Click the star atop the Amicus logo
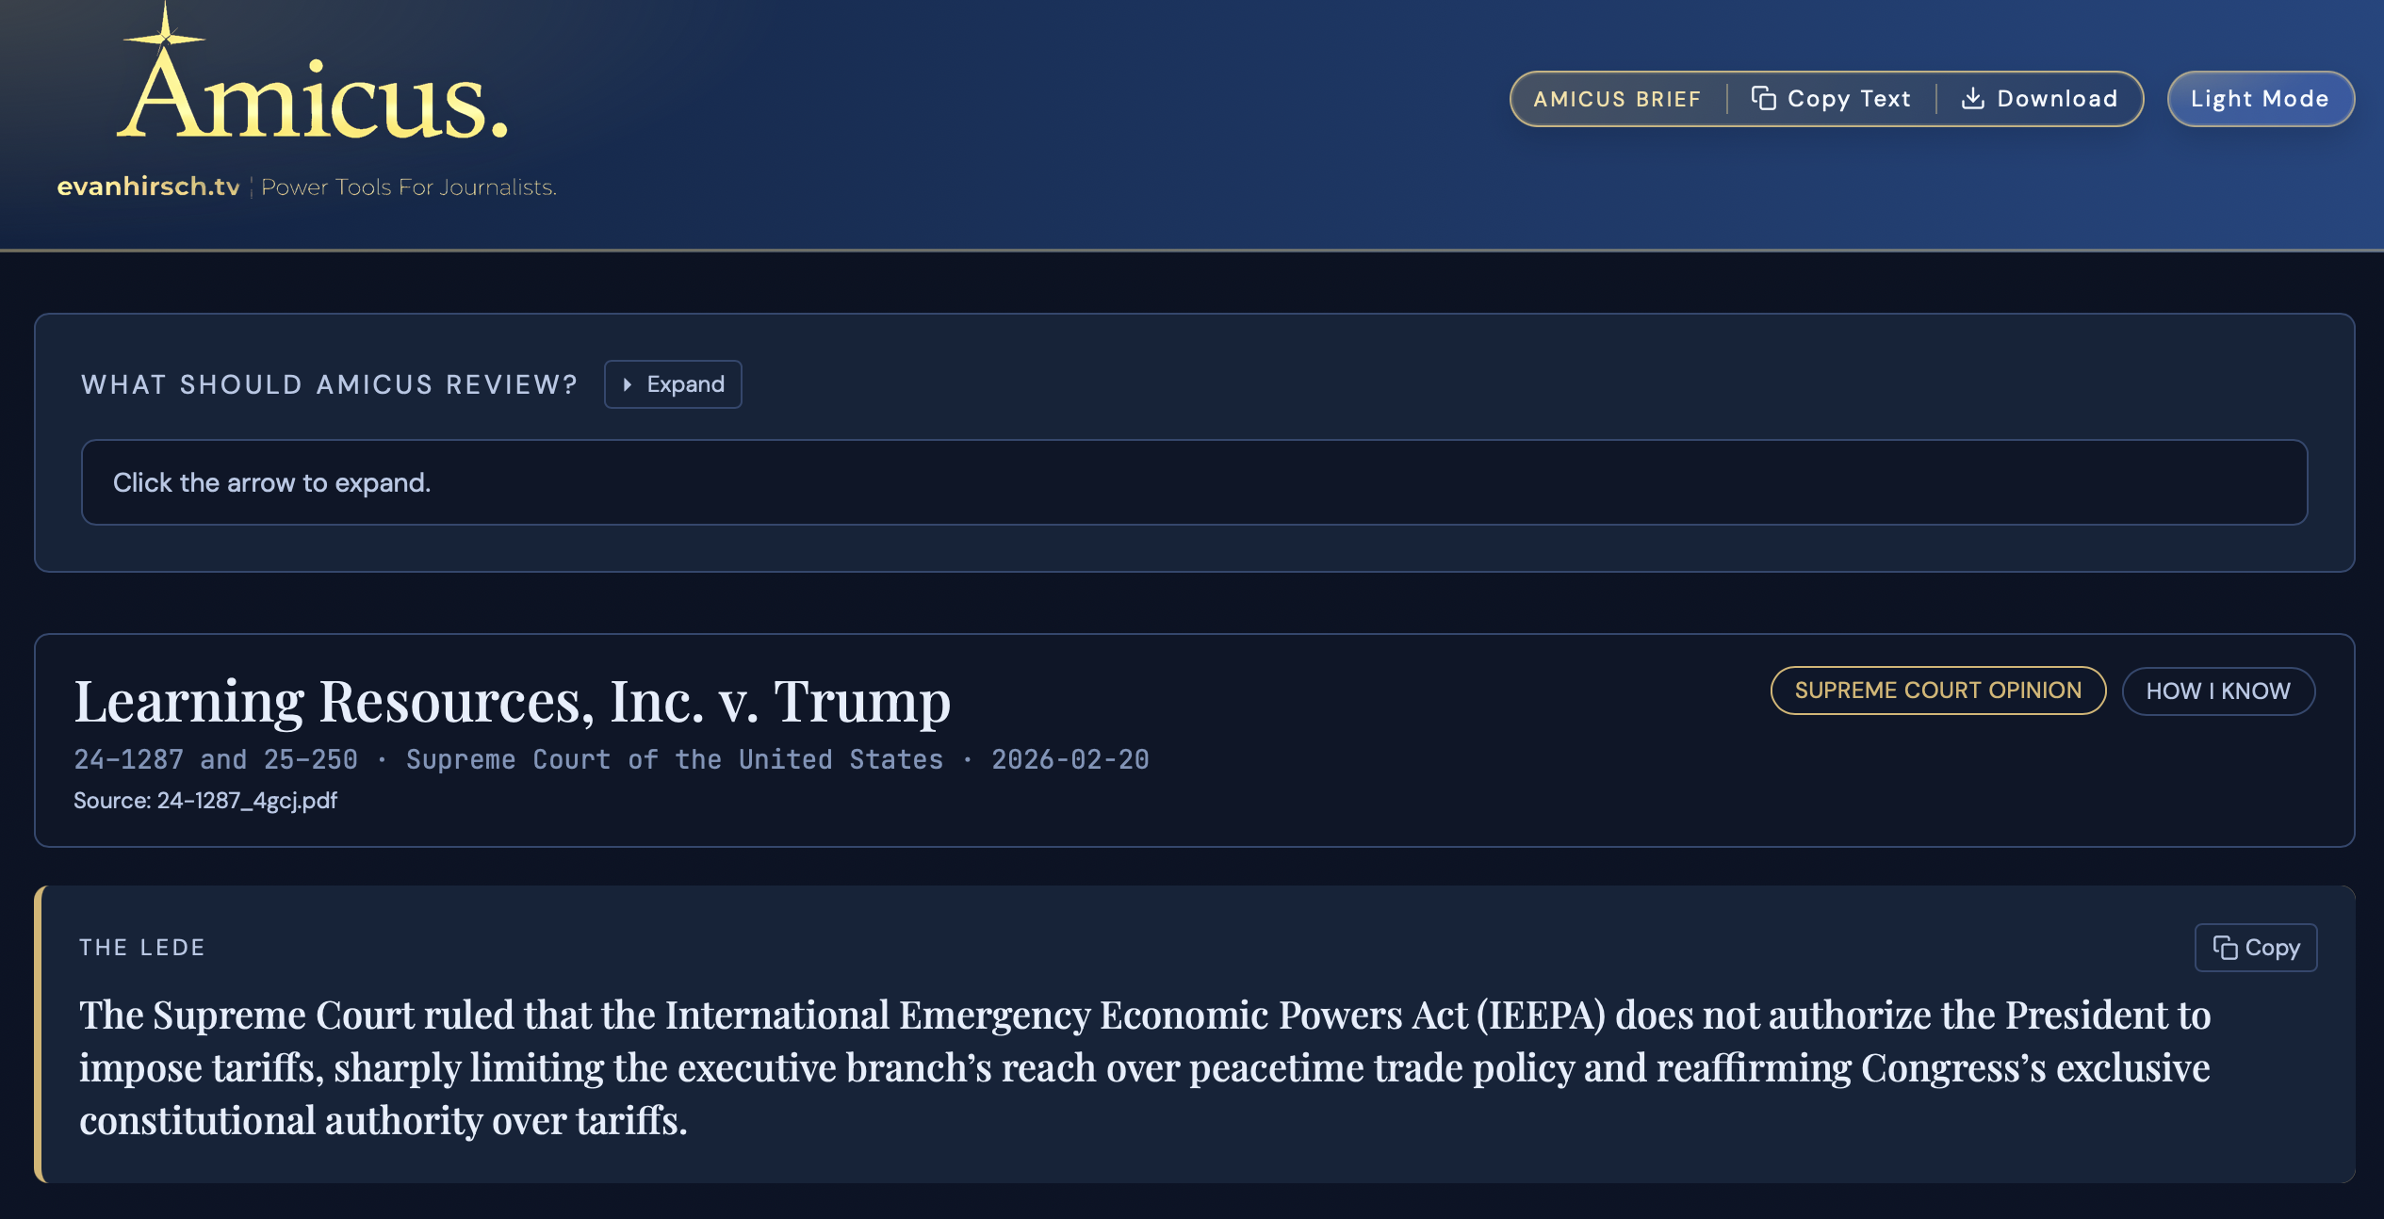Screen dimensions: 2384x1219 click(165, 36)
